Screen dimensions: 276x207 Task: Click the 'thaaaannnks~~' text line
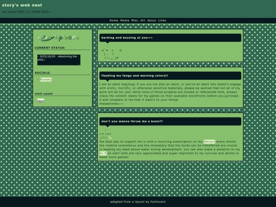[111, 104]
